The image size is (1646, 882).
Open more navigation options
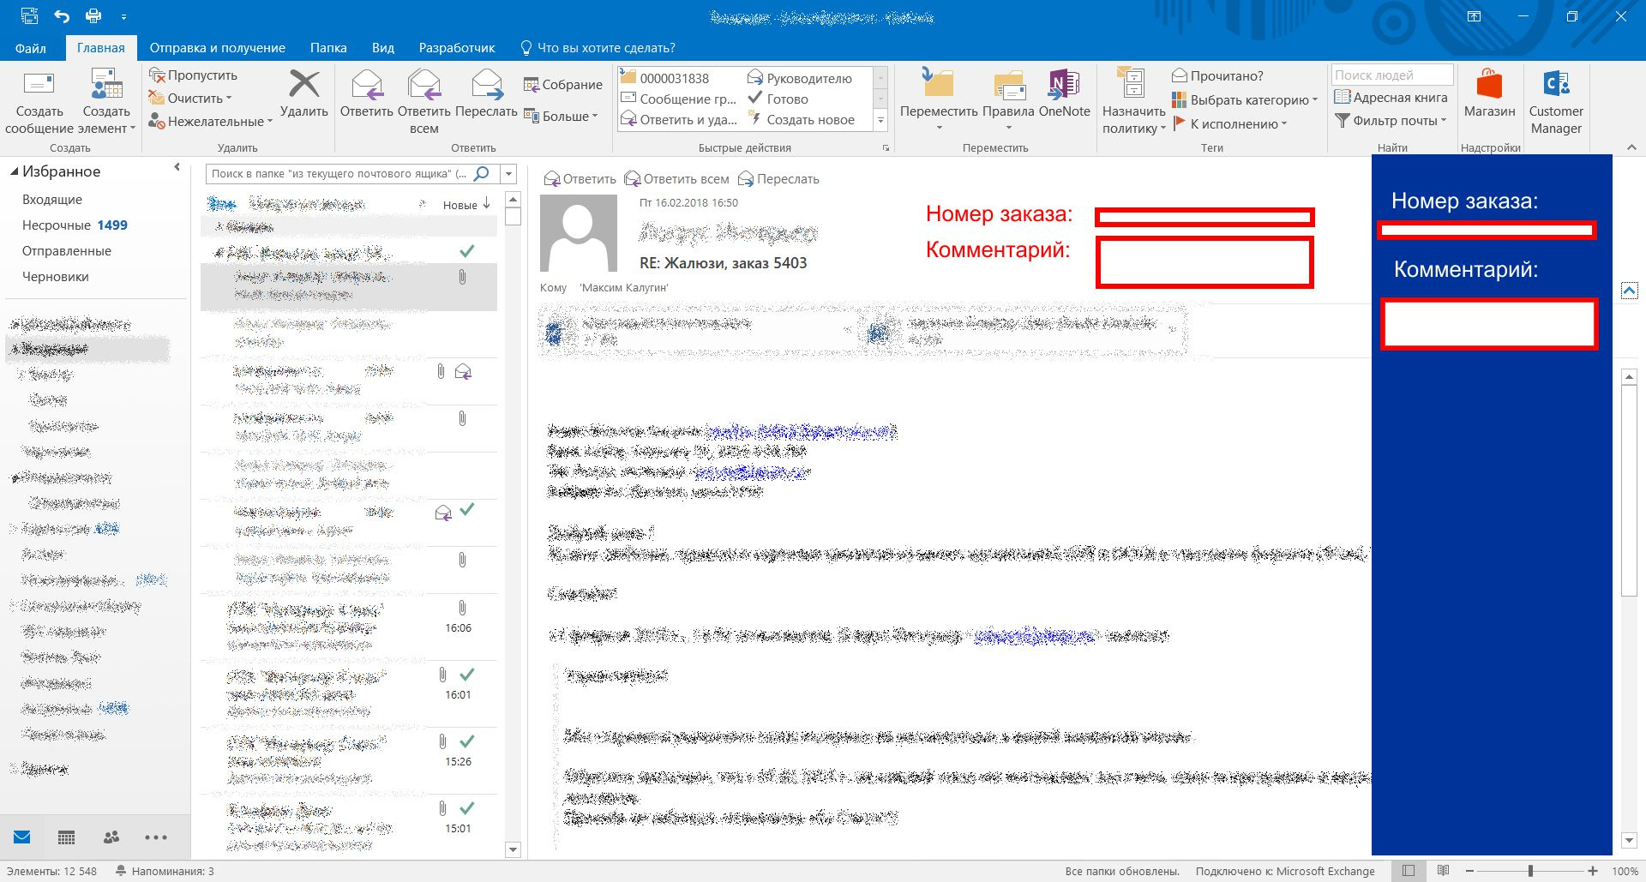[x=156, y=837]
